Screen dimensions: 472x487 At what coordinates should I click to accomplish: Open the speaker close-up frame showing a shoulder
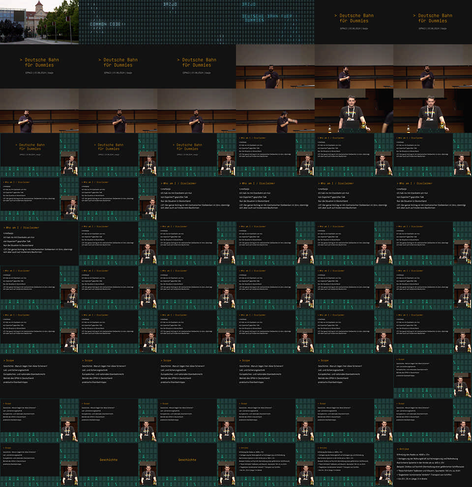[x=354, y=111]
